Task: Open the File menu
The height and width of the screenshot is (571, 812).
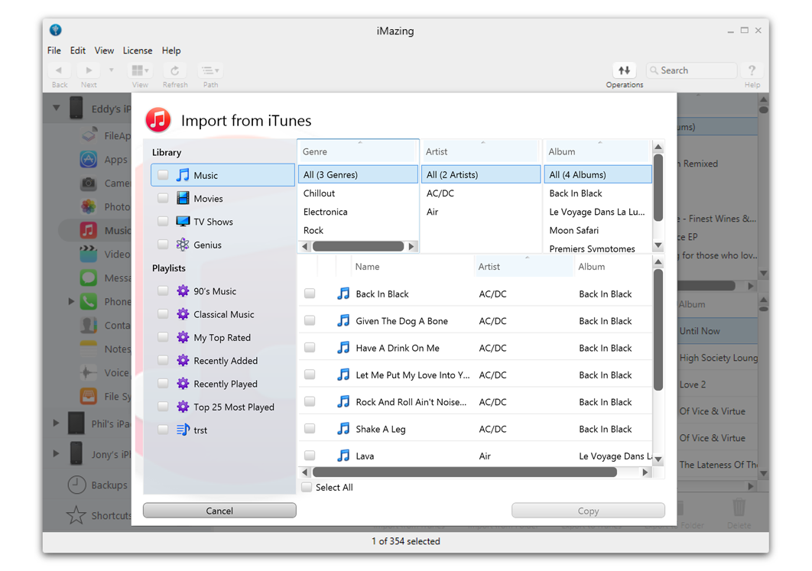Action: click(54, 50)
